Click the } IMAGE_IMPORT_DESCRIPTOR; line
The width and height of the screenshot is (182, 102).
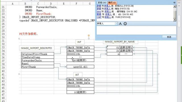coord(38,17)
